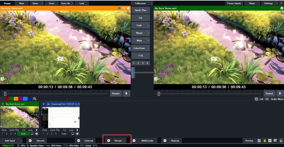
Task: Play input 2 List Screencast
Action: point(77,130)
